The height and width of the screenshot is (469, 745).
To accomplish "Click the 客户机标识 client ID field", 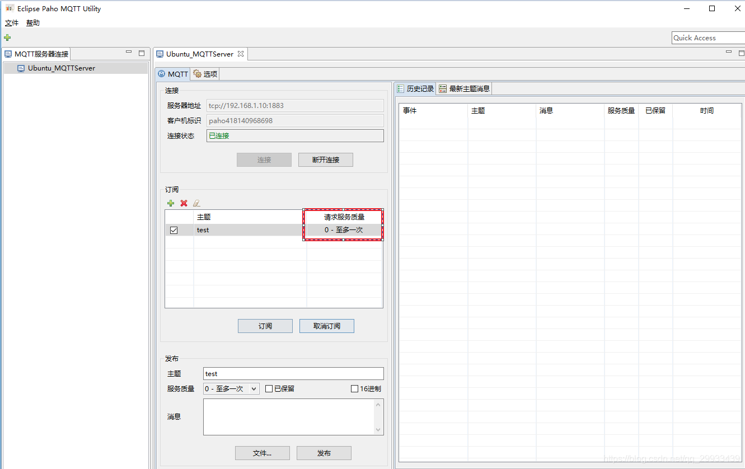I will click(295, 120).
